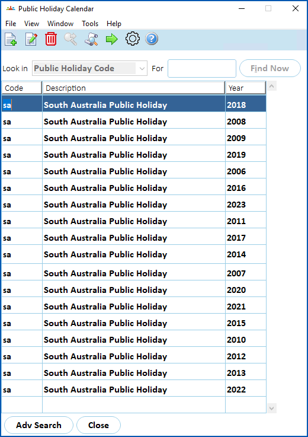Select the row with year 2017
The image size is (308, 437).
coord(134,237)
